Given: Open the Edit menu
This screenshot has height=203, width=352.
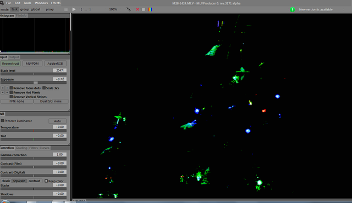Looking at the screenshot, I should click(17, 3).
